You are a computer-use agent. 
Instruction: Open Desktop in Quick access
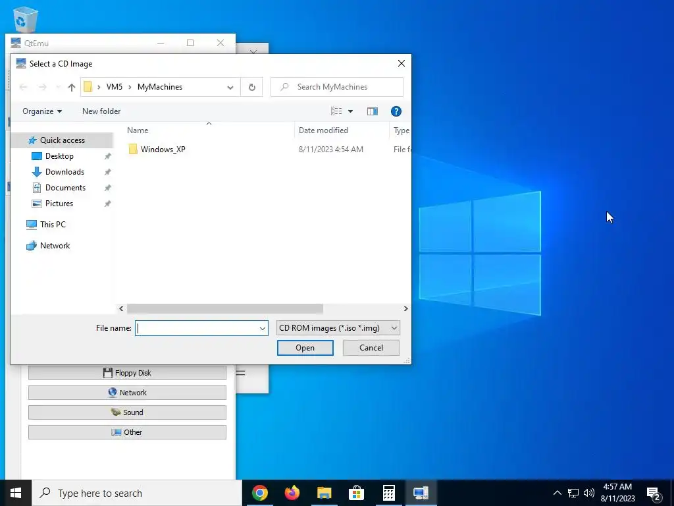coord(59,156)
